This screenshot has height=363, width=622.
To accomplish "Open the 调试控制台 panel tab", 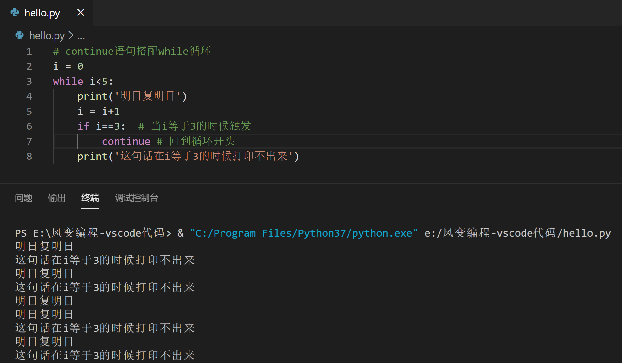I will (136, 198).
